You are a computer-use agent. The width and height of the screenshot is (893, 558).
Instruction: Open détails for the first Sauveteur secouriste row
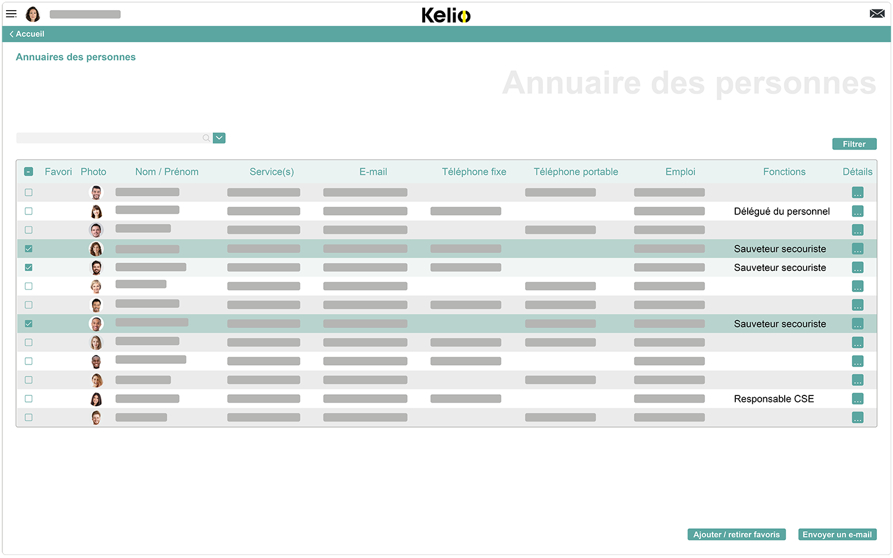click(857, 248)
